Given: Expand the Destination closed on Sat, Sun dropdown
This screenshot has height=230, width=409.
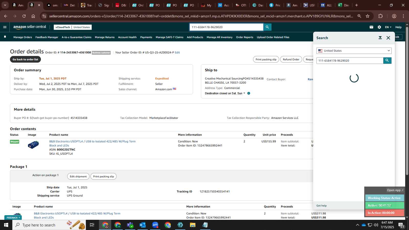Looking at the screenshot, I should (225, 93).
